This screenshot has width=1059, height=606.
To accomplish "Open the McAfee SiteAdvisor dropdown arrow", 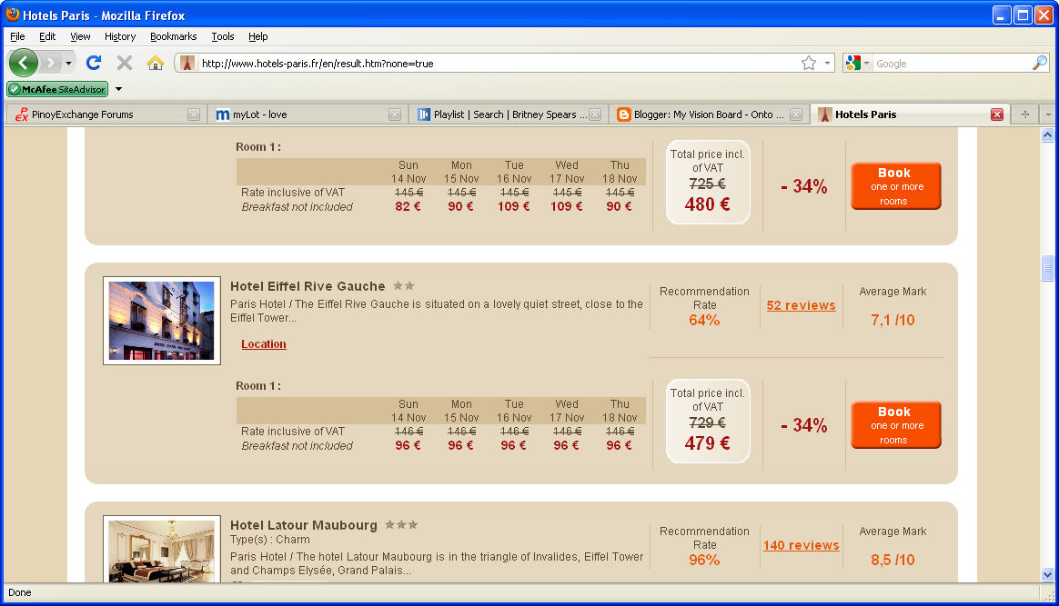I will point(118,89).
